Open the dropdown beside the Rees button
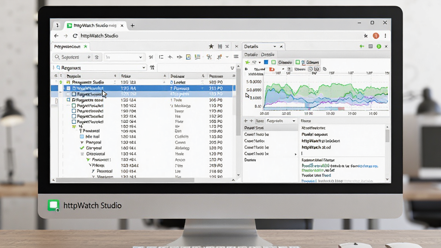Viewport: 441px width, 248px height. (x=294, y=121)
